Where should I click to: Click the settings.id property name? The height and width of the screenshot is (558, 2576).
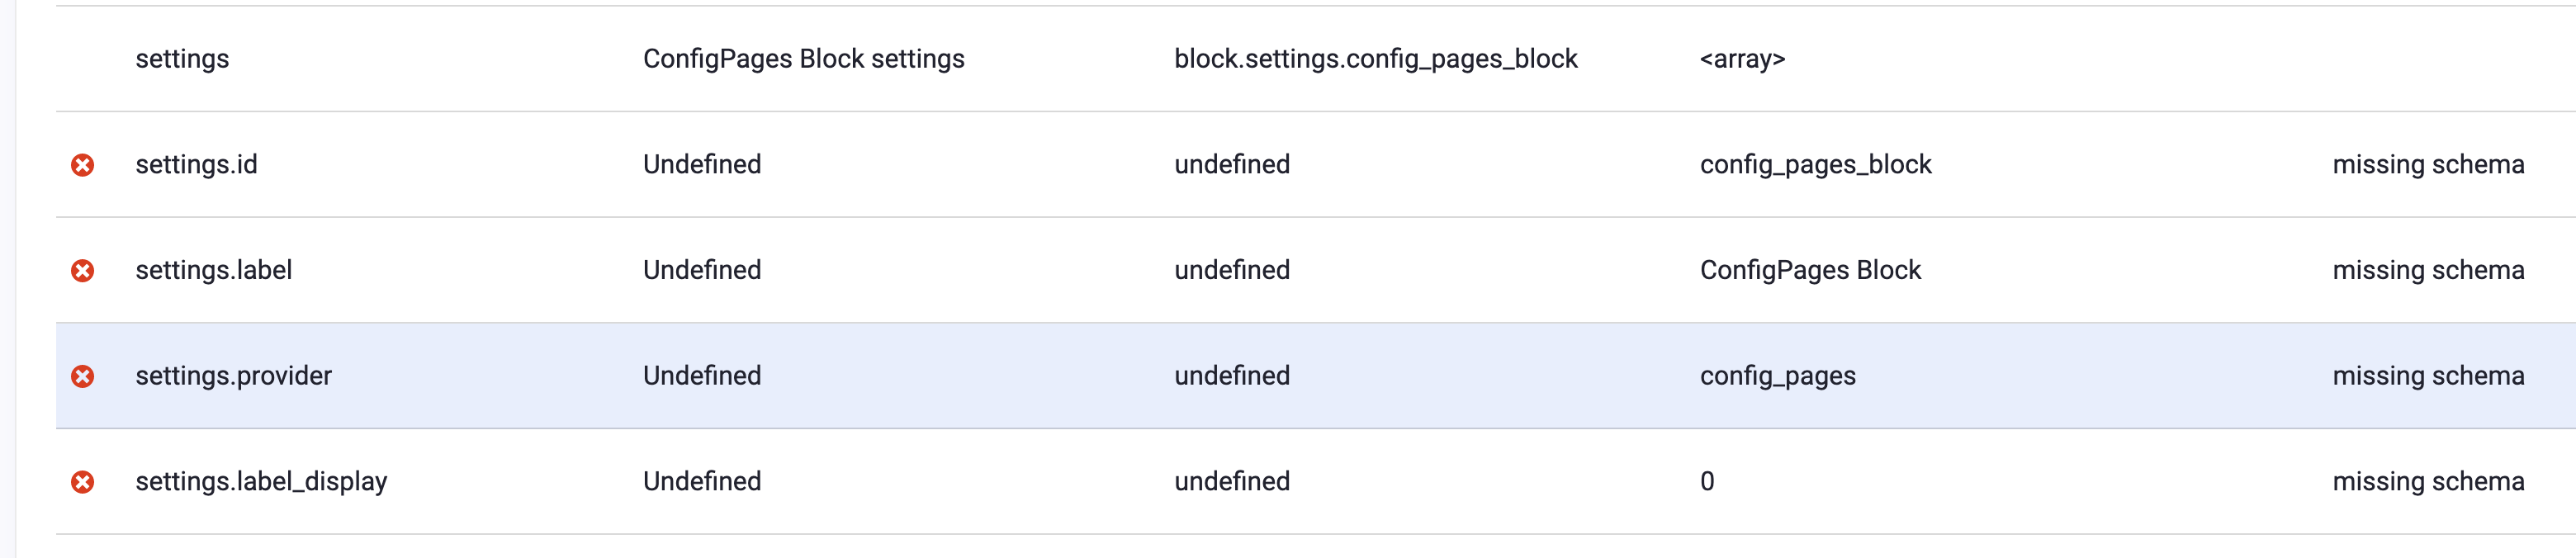196,164
